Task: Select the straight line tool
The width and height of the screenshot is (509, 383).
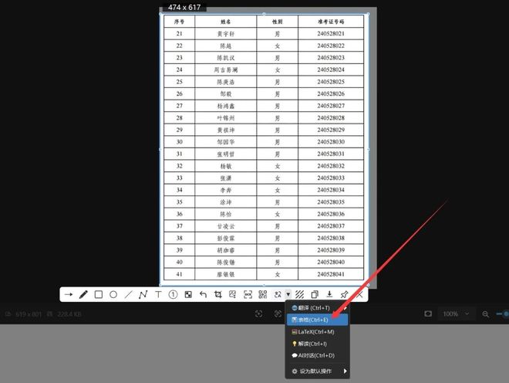Action: (128, 294)
